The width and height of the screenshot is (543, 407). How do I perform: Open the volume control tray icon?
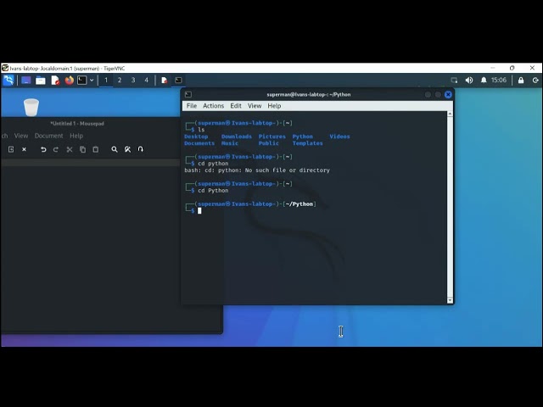click(x=469, y=81)
